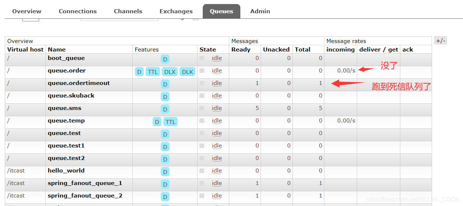463x206 pixels.
Task: Open the queue.test1 queue
Action: coord(66,146)
